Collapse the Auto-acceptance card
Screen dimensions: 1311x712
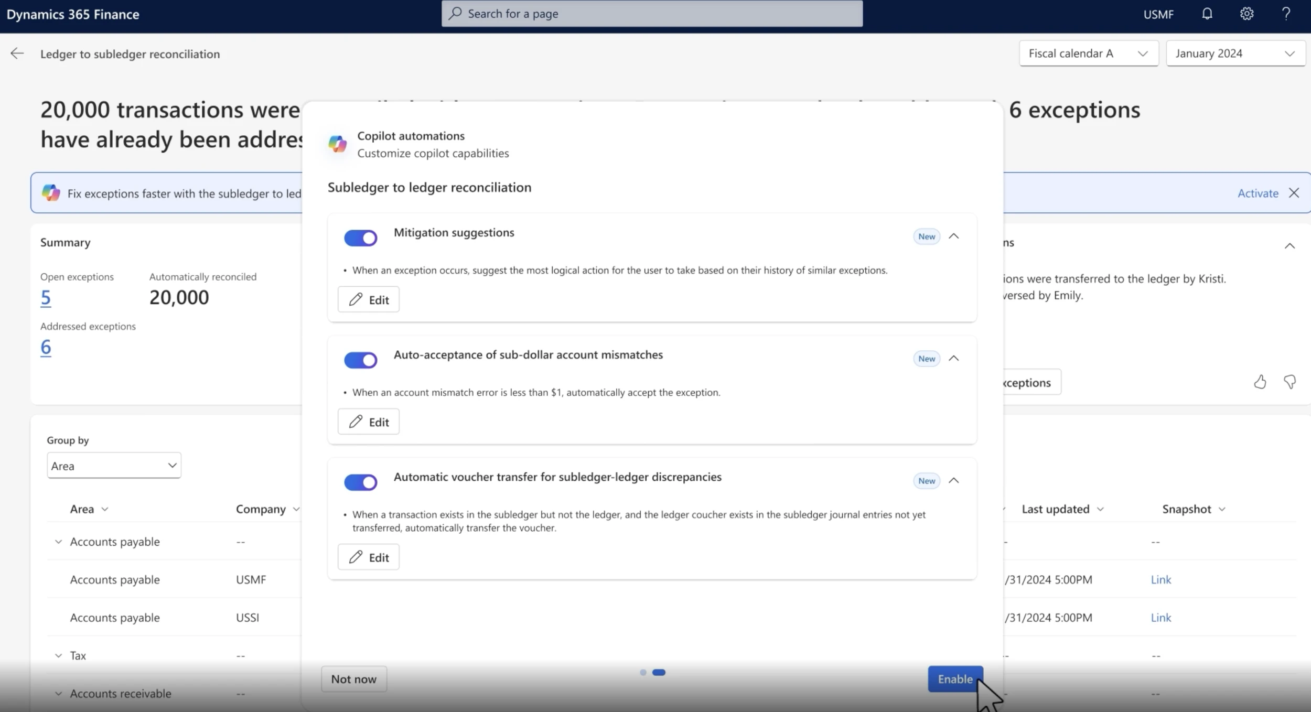click(x=954, y=359)
